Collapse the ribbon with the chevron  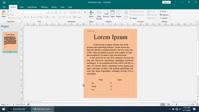pyautogui.click(x=197, y=21)
